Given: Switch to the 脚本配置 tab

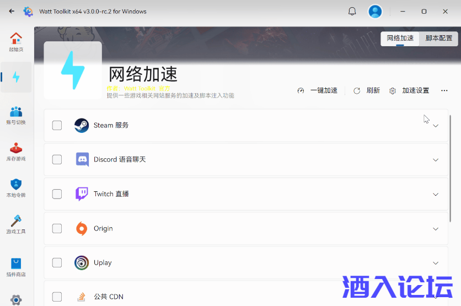Looking at the screenshot, I should pos(439,38).
